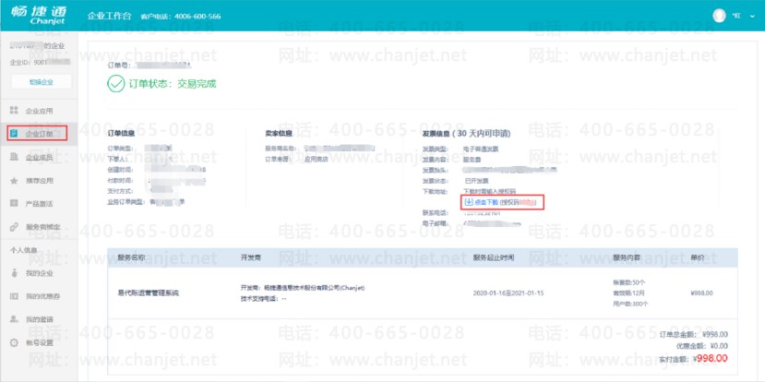
Task: Click the 有效期:12月 service detail
Action: (628, 293)
